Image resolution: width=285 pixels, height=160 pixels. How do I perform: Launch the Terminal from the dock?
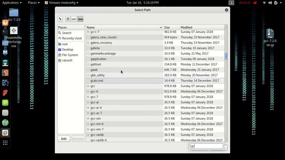click(5, 32)
